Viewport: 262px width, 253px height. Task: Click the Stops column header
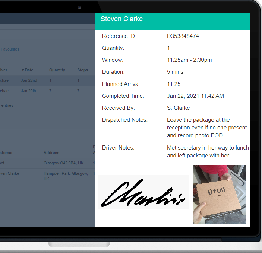point(82,70)
